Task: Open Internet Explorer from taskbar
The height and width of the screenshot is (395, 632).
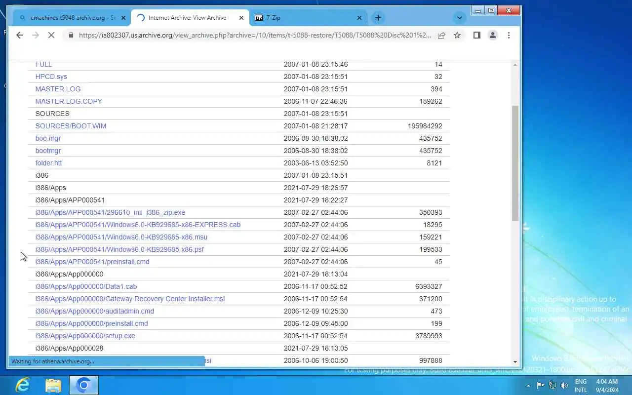Action: tap(23, 385)
